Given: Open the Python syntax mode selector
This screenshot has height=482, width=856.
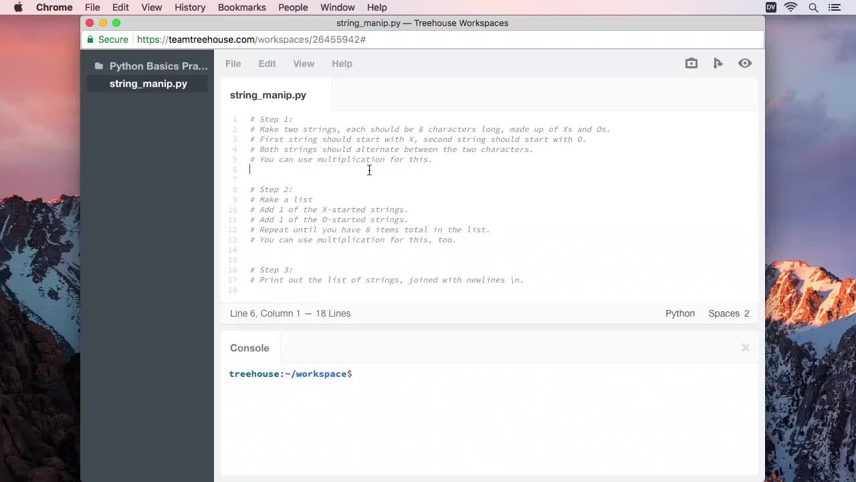Looking at the screenshot, I should tap(679, 313).
